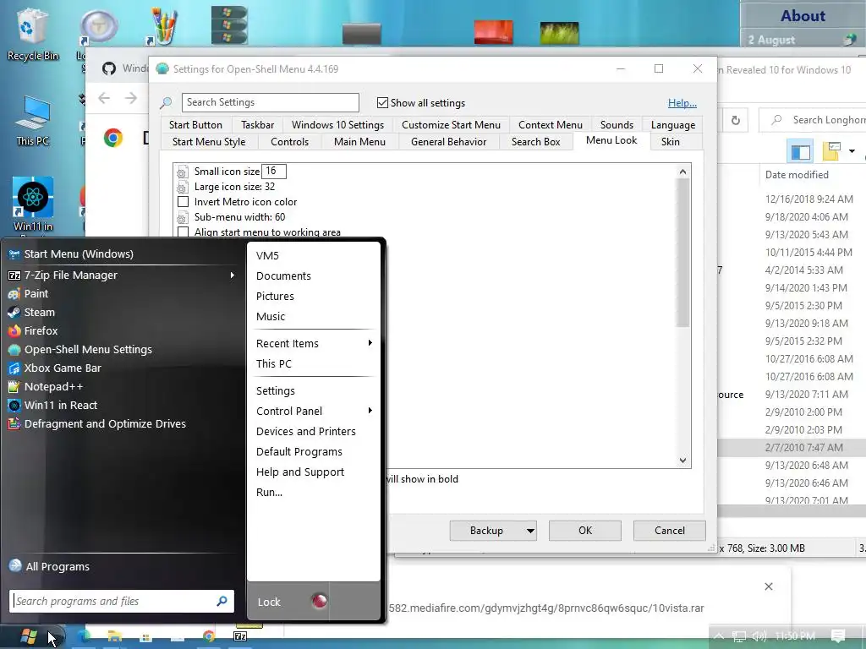Open the General Behavior tab
The height and width of the screenshot is (649, 866).
pos(448,142)
